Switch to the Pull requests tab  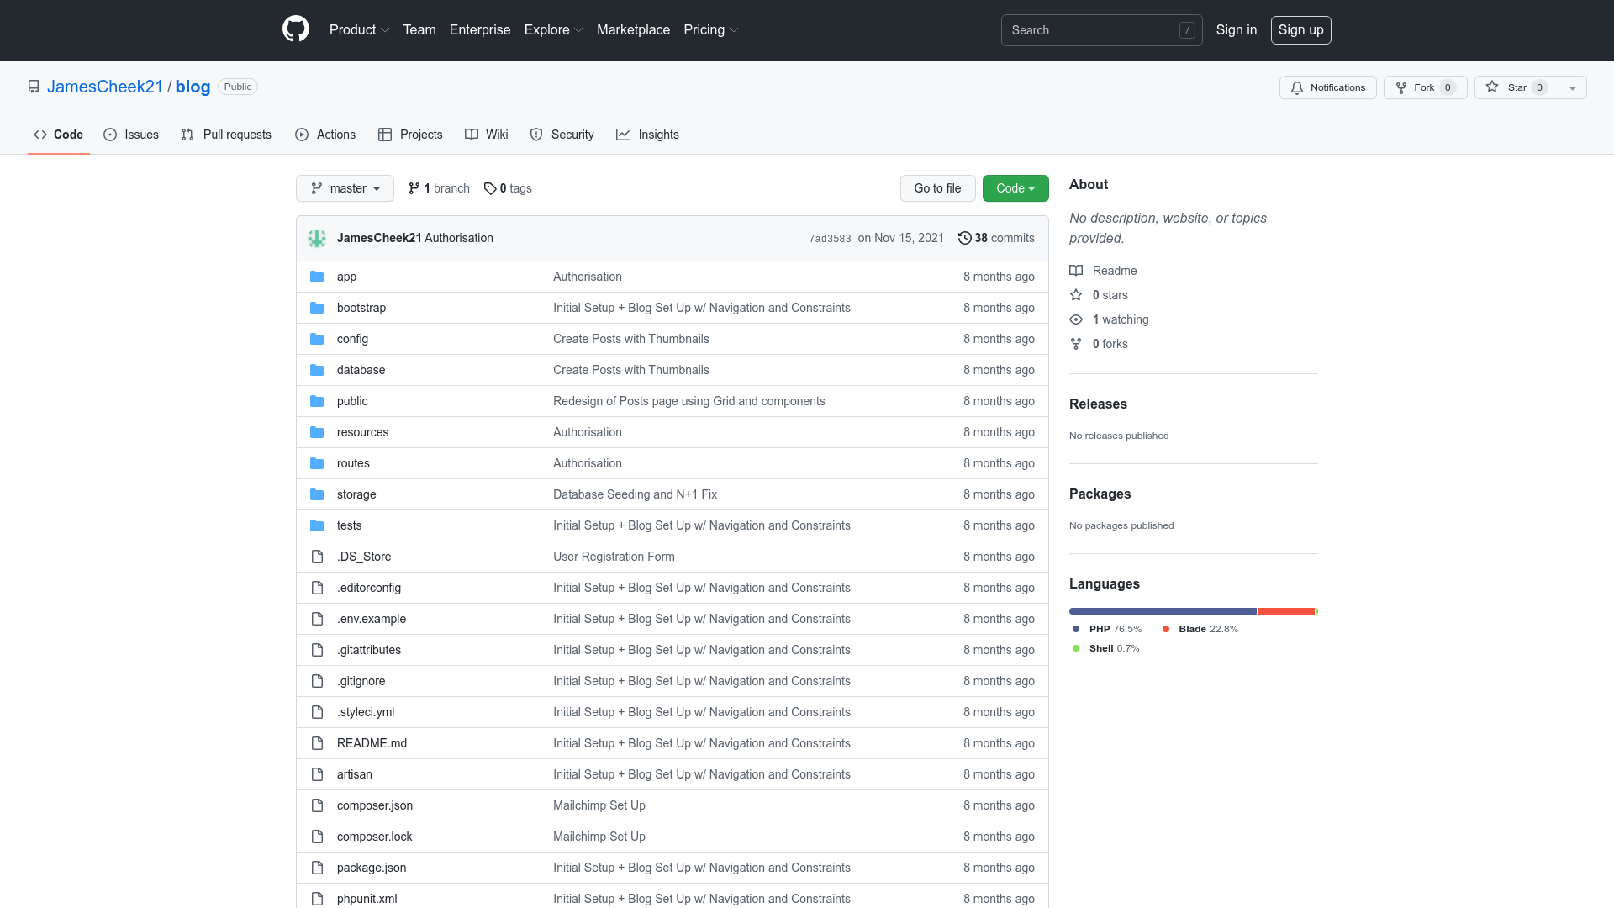pos(226,135)
